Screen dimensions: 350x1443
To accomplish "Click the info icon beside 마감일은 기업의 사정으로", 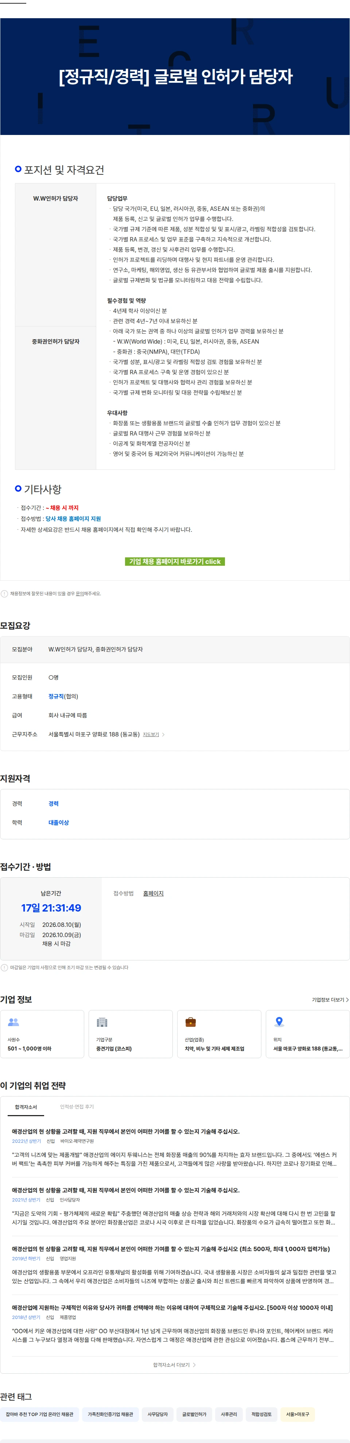I will click(4, 967).
